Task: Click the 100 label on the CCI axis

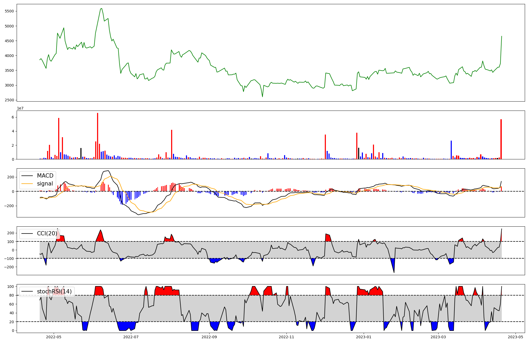Action: coord(11,241)
